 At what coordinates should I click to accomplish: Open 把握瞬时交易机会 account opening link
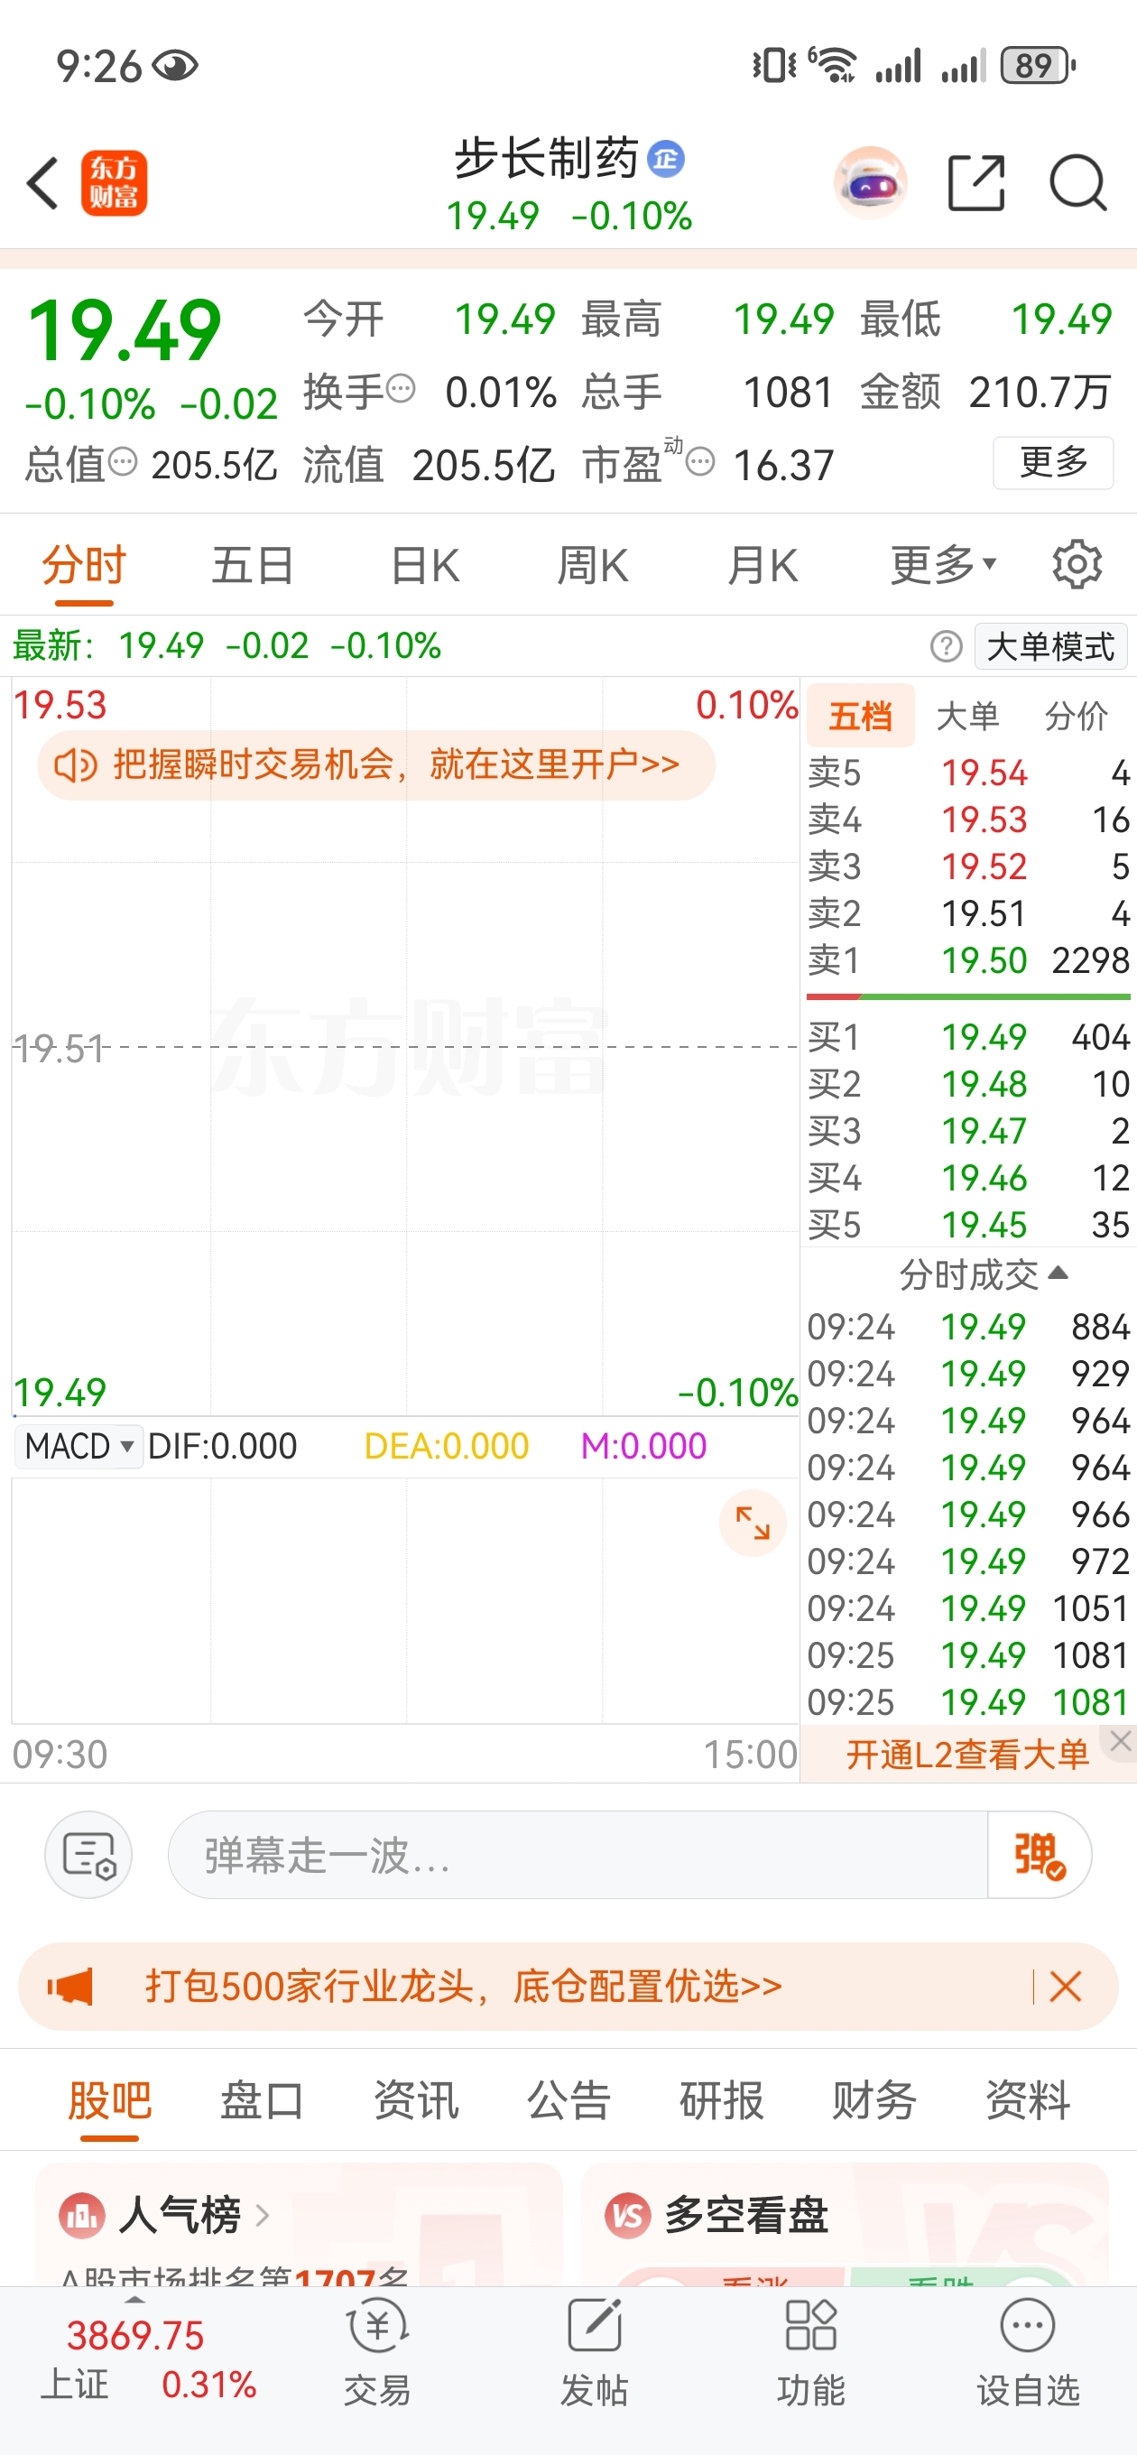[x=375, y=764]
